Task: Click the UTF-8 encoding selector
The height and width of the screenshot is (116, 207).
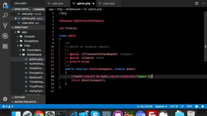Action: 174,106
